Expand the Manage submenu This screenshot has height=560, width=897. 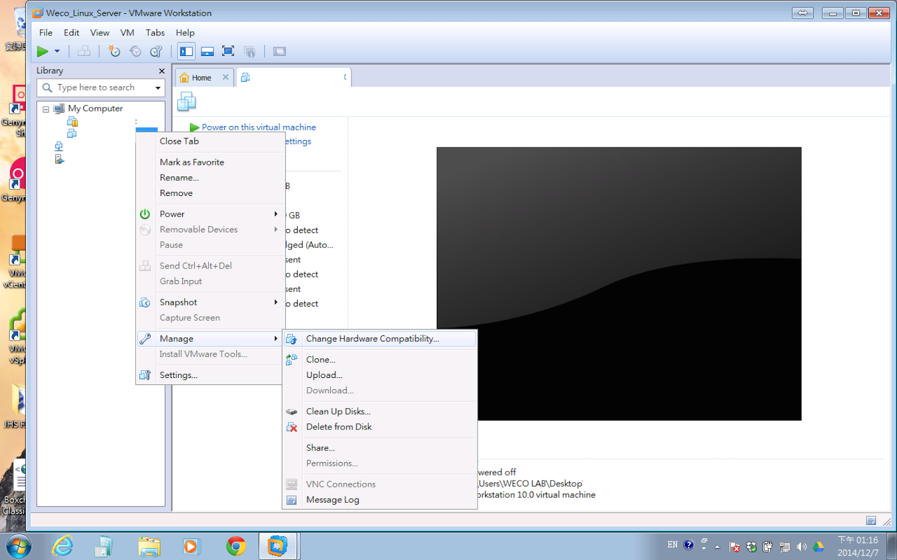click(x=211, y=339)
